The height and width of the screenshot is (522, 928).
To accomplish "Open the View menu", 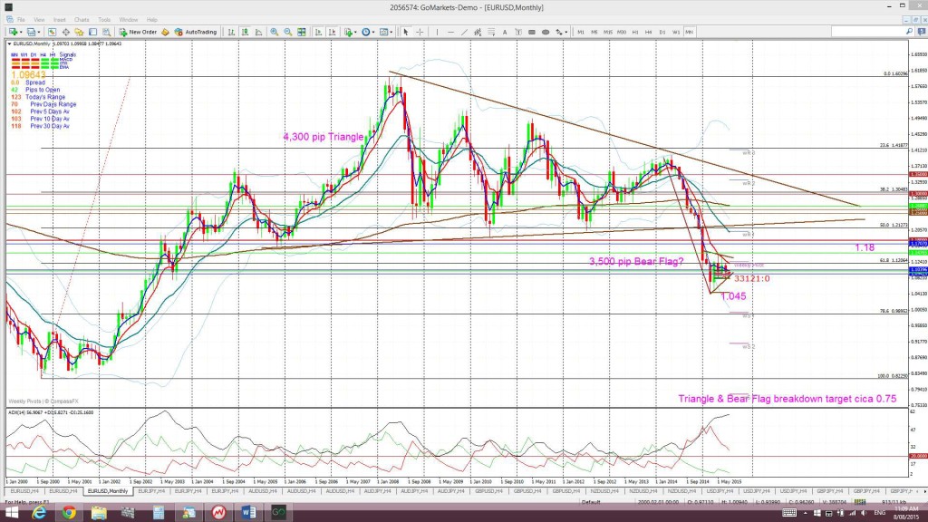I will 39,20.
